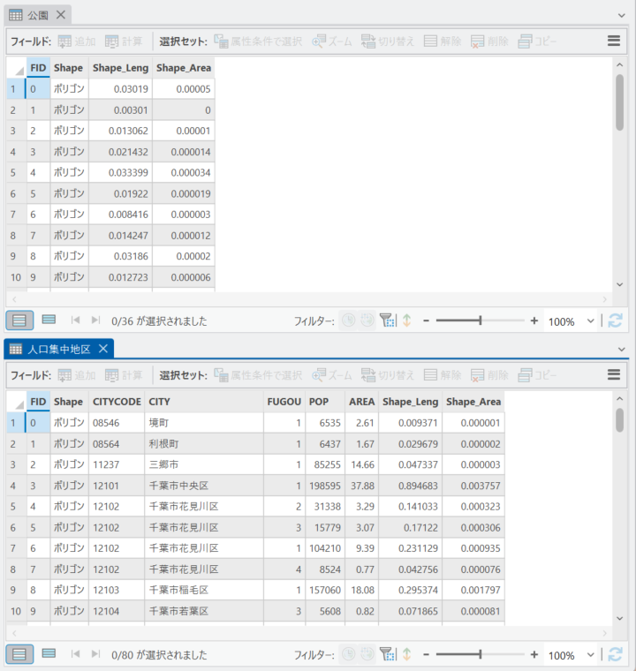Toggle filter by extent in 公園 table
Screen dimensions: 636x671
pos(386,321)
